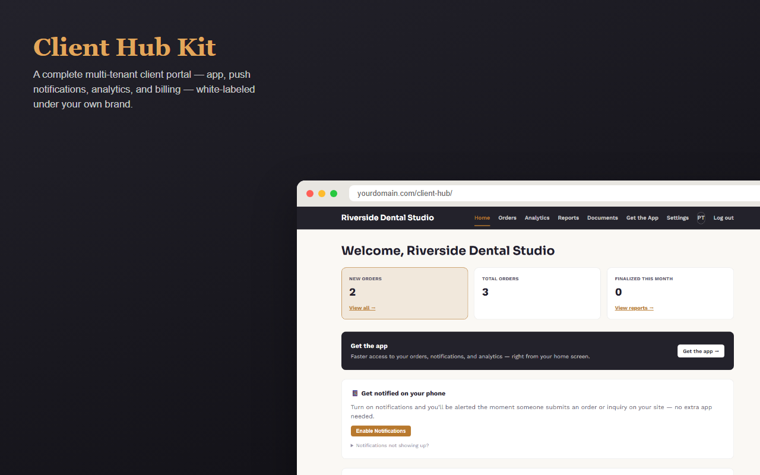Screen dimensions: 760x475
Task: Click the Get the app banner heading
Action: click(369, 346)
